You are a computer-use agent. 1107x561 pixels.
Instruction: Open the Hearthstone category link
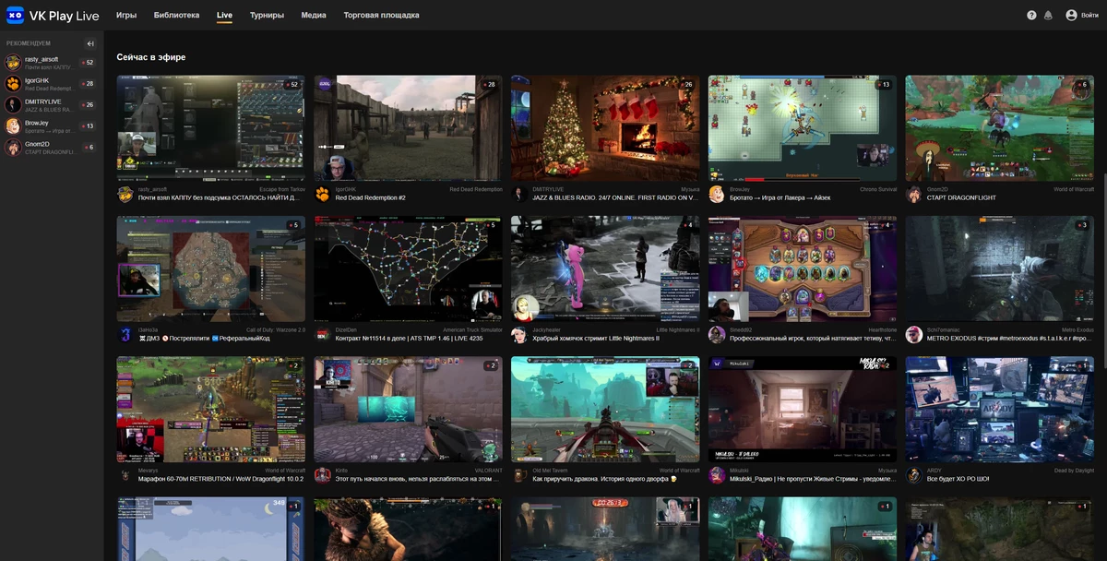882,329
